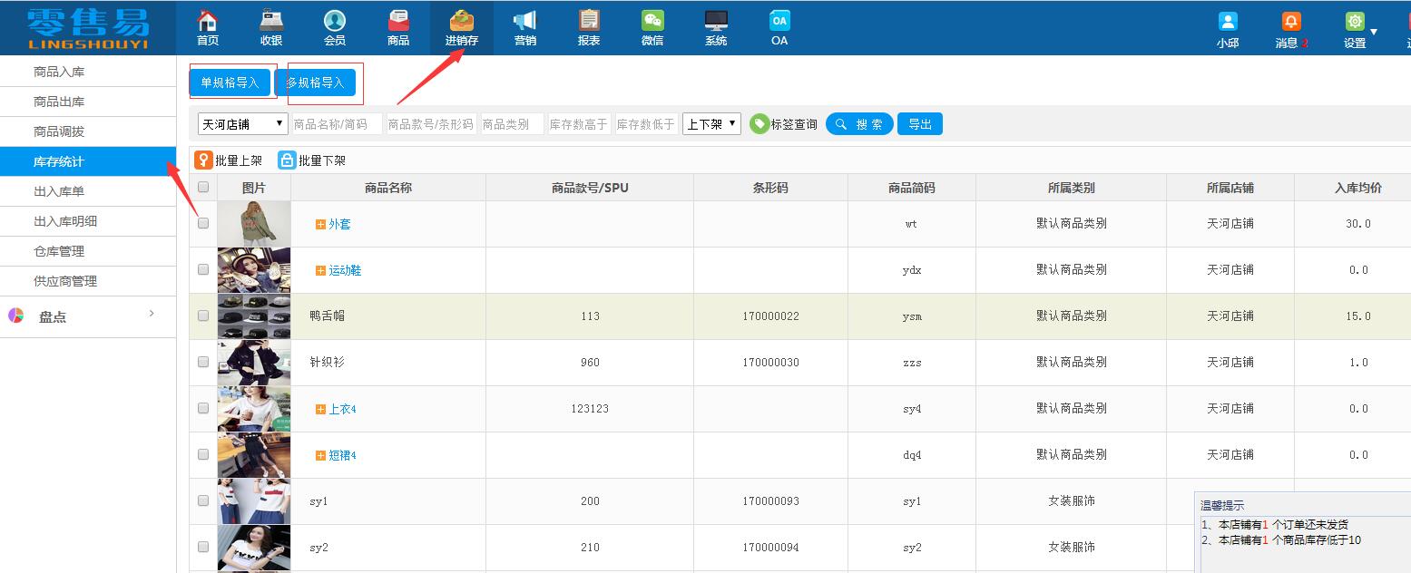Open the 报表 reports icon
The image size is (1411, 573).
point(589,21)
